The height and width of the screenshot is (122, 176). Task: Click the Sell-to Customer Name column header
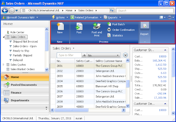(x=110, y=61)
